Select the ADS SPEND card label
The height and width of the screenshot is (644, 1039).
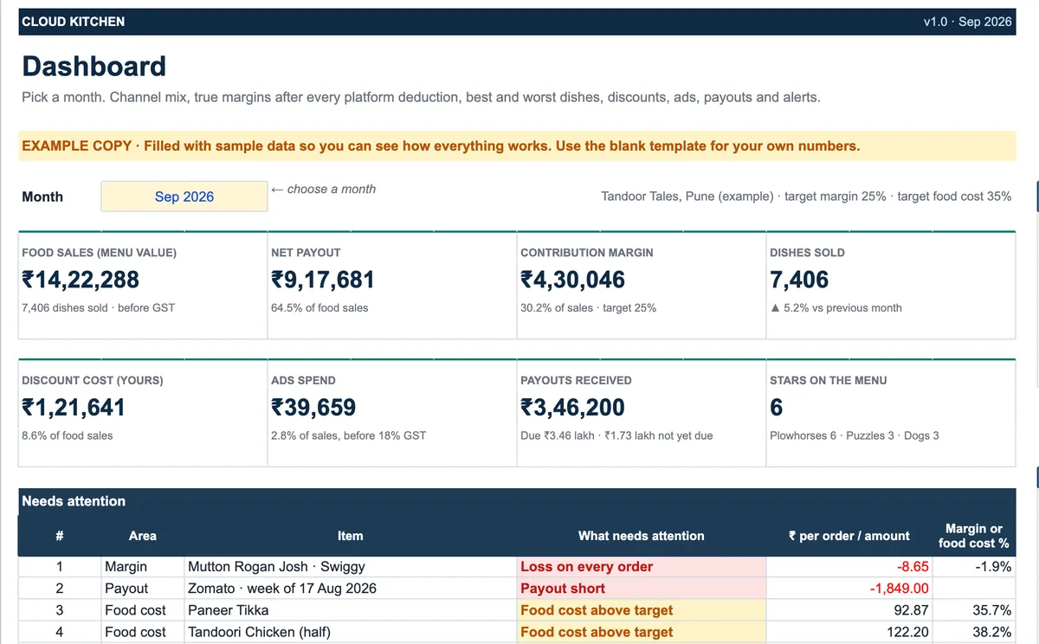click(303, 380)
